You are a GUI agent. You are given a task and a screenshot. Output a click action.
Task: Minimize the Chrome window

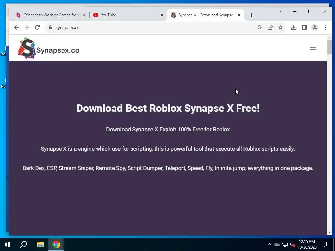295,11
